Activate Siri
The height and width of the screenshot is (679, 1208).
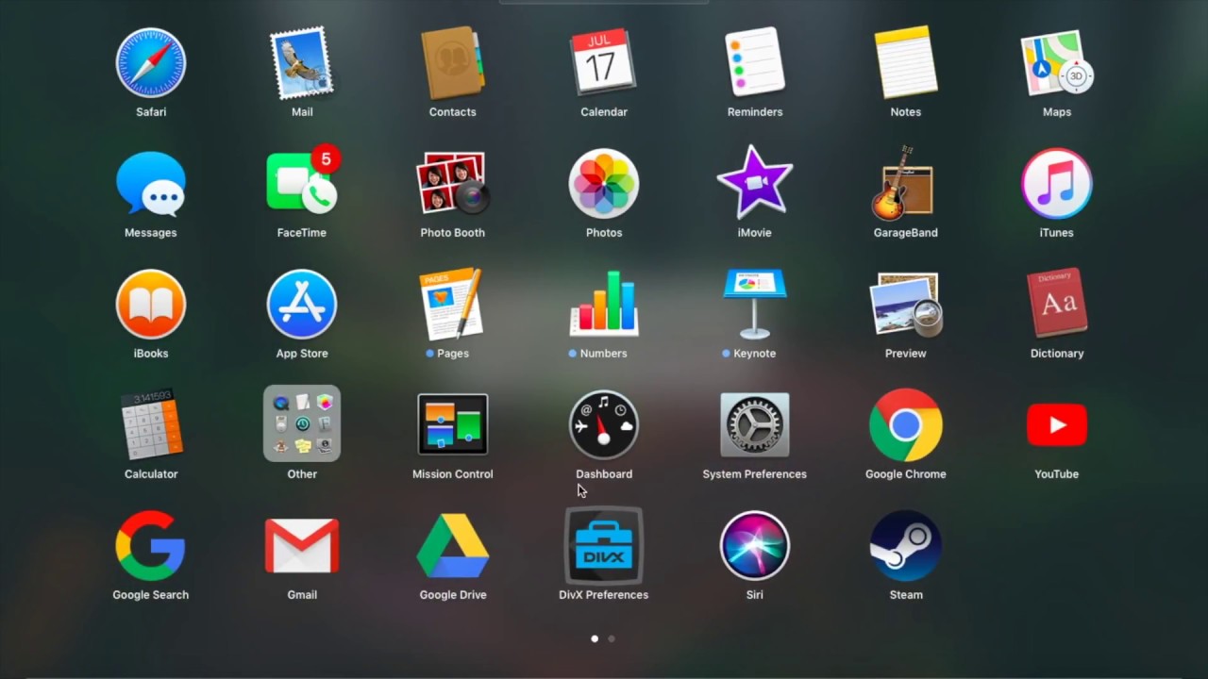[755, 544]
